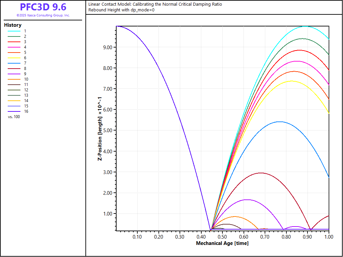Select the 5.00 tick on the y-axis
The height and width of the screenshot is (257, 343).
[x=109, y=131]
